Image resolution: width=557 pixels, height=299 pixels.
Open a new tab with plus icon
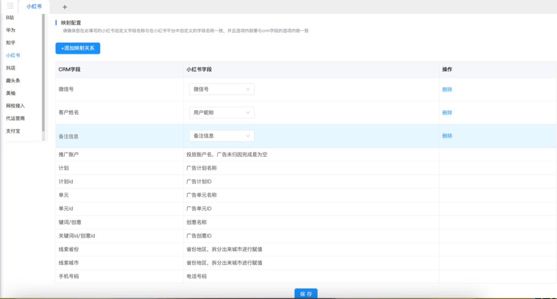pyautogui.click(x=65, y=7)
